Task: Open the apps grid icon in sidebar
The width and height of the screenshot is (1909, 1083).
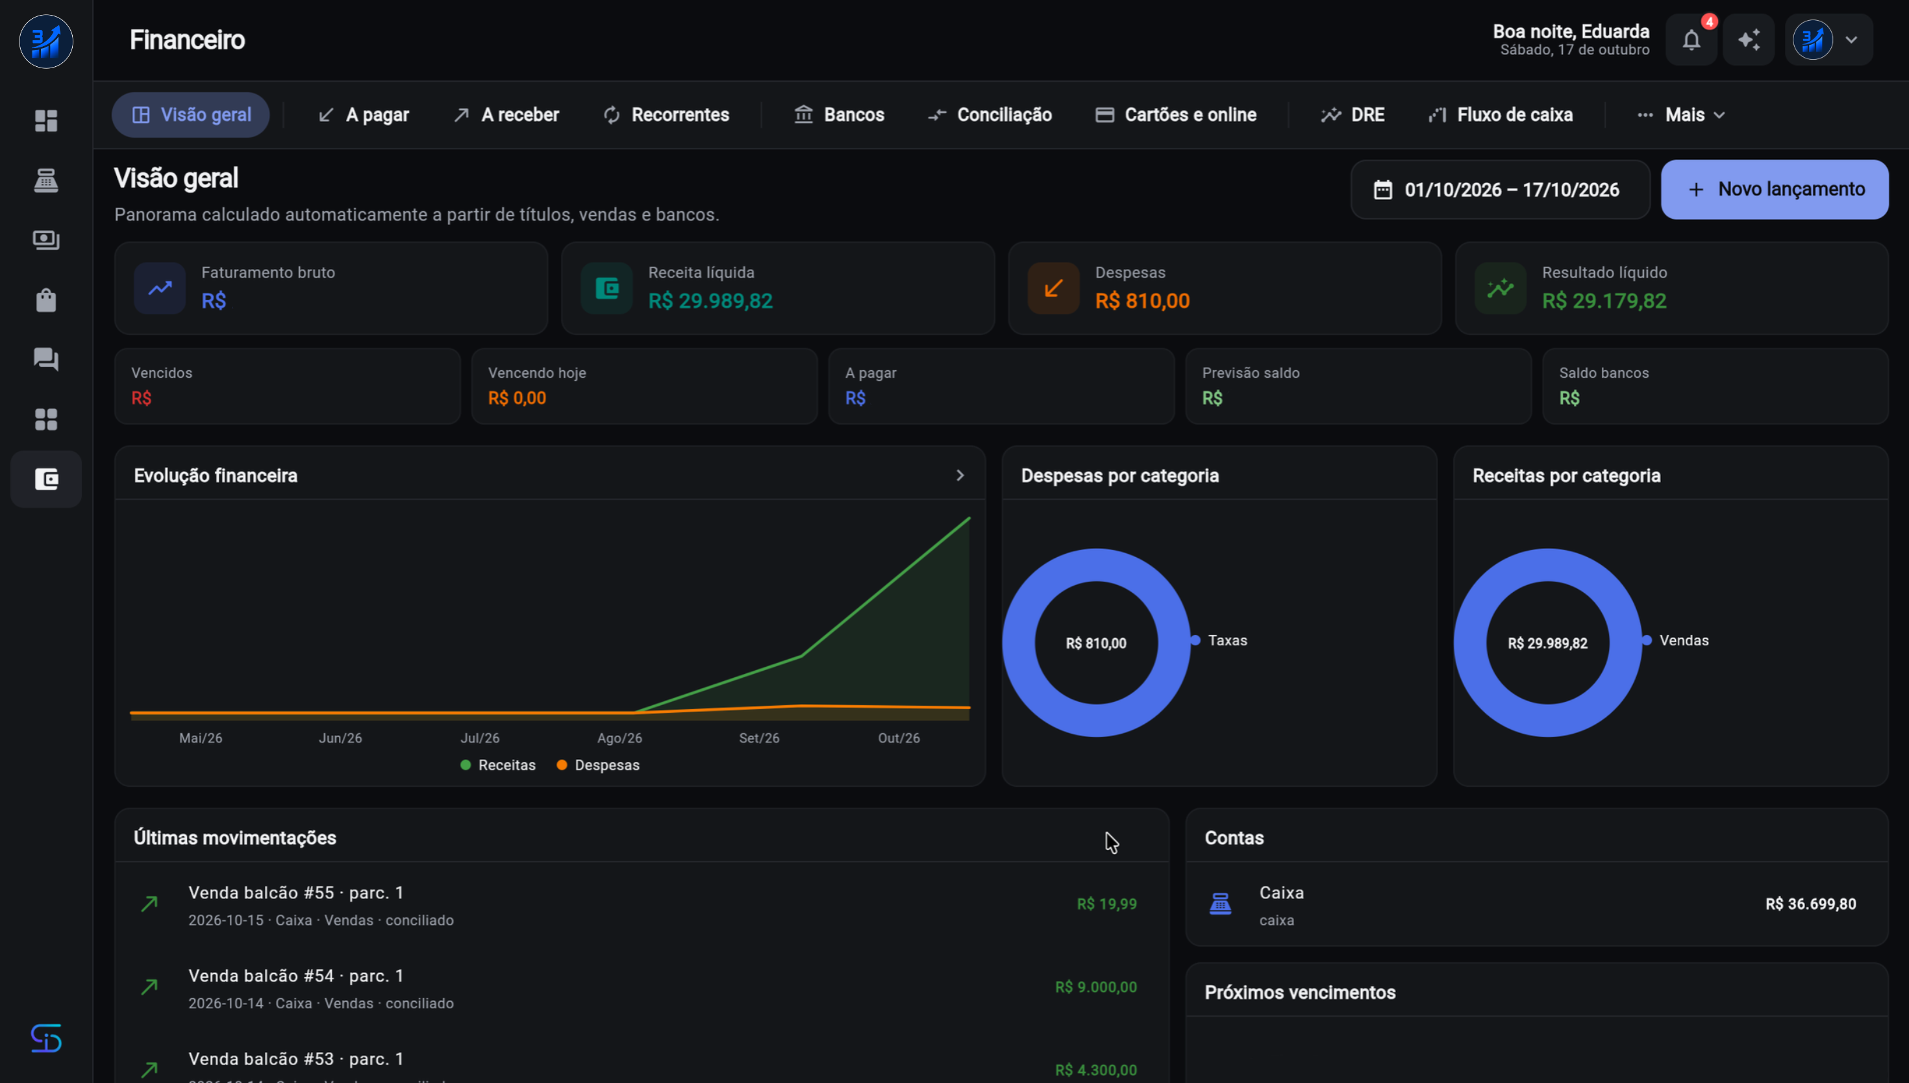Action: (x=46, y=419)
